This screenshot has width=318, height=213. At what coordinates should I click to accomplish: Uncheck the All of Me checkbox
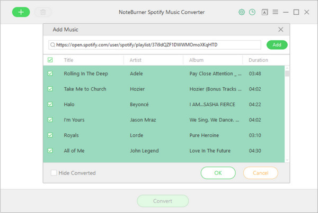click(x=50, y=151)
